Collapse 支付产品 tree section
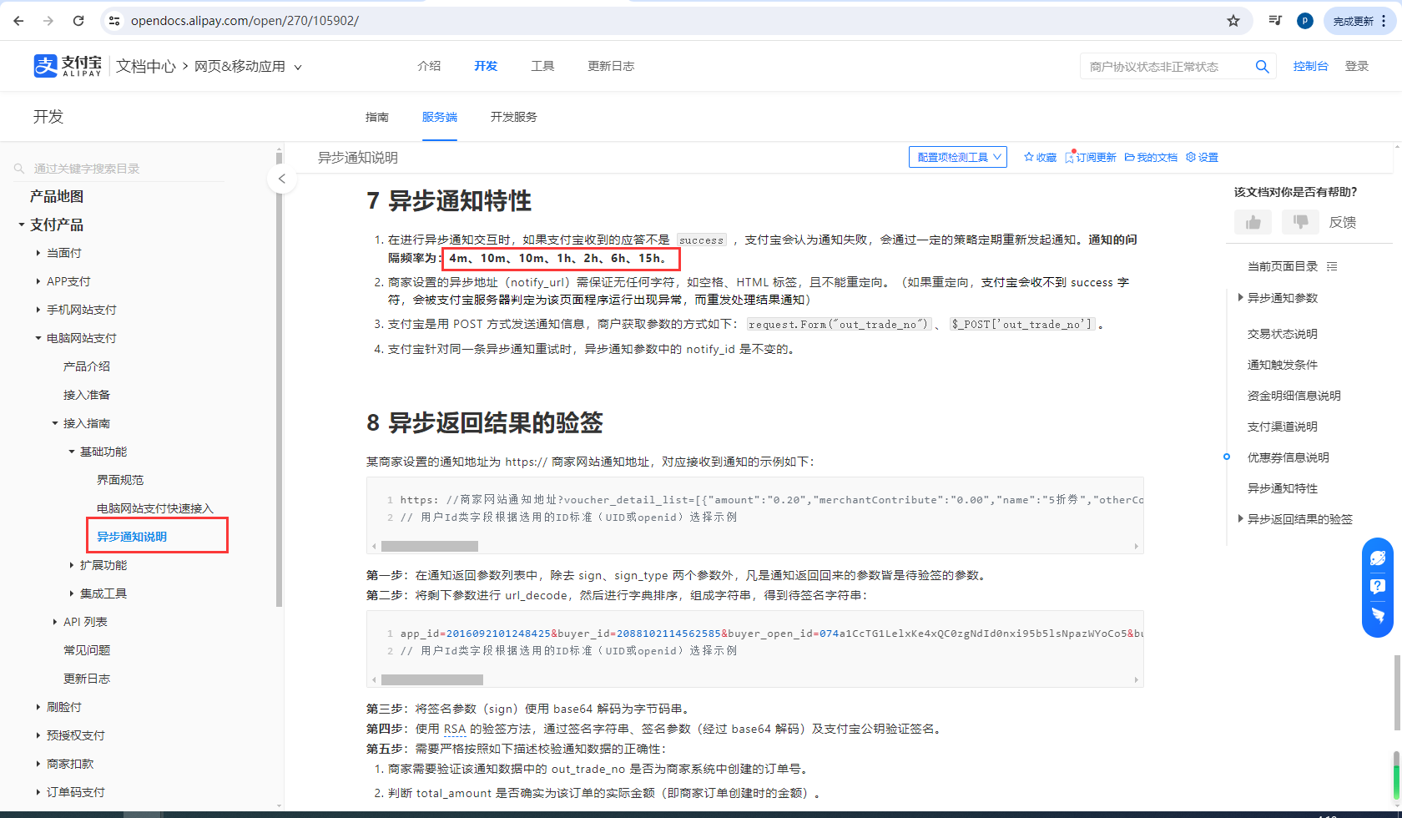This screenshot has height=818, width=1402. pyautogui.click(x=22, y=225)
